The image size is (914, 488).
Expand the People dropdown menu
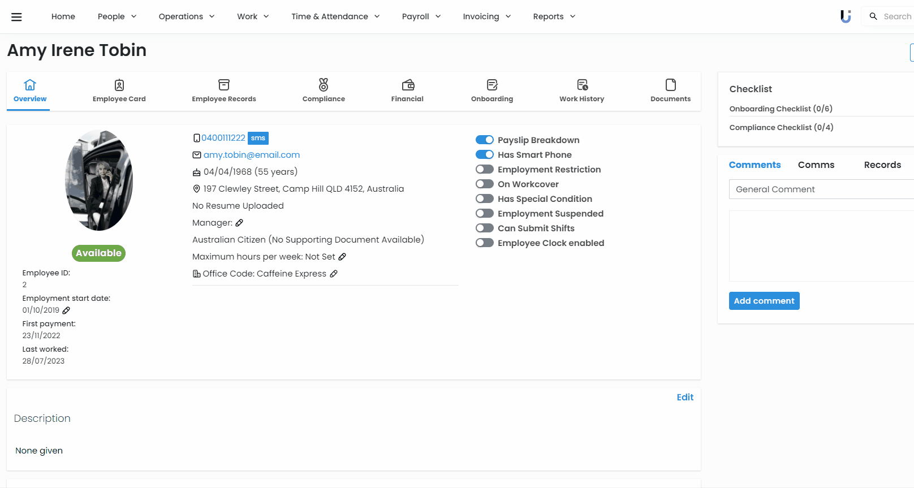[x=117, y=16]
